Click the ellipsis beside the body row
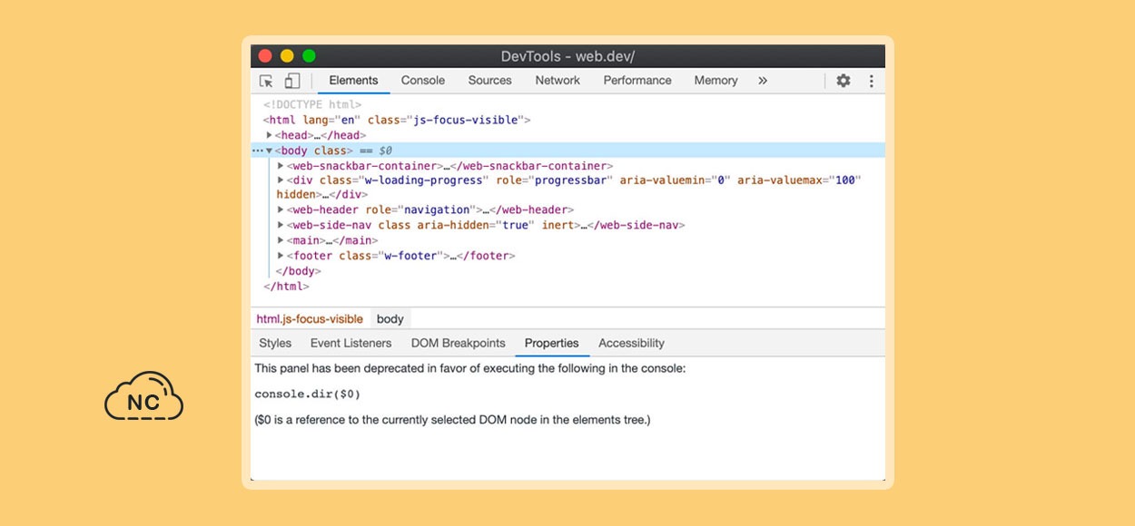This screenshot has height=526, width=1135. [x=257, y=151]
